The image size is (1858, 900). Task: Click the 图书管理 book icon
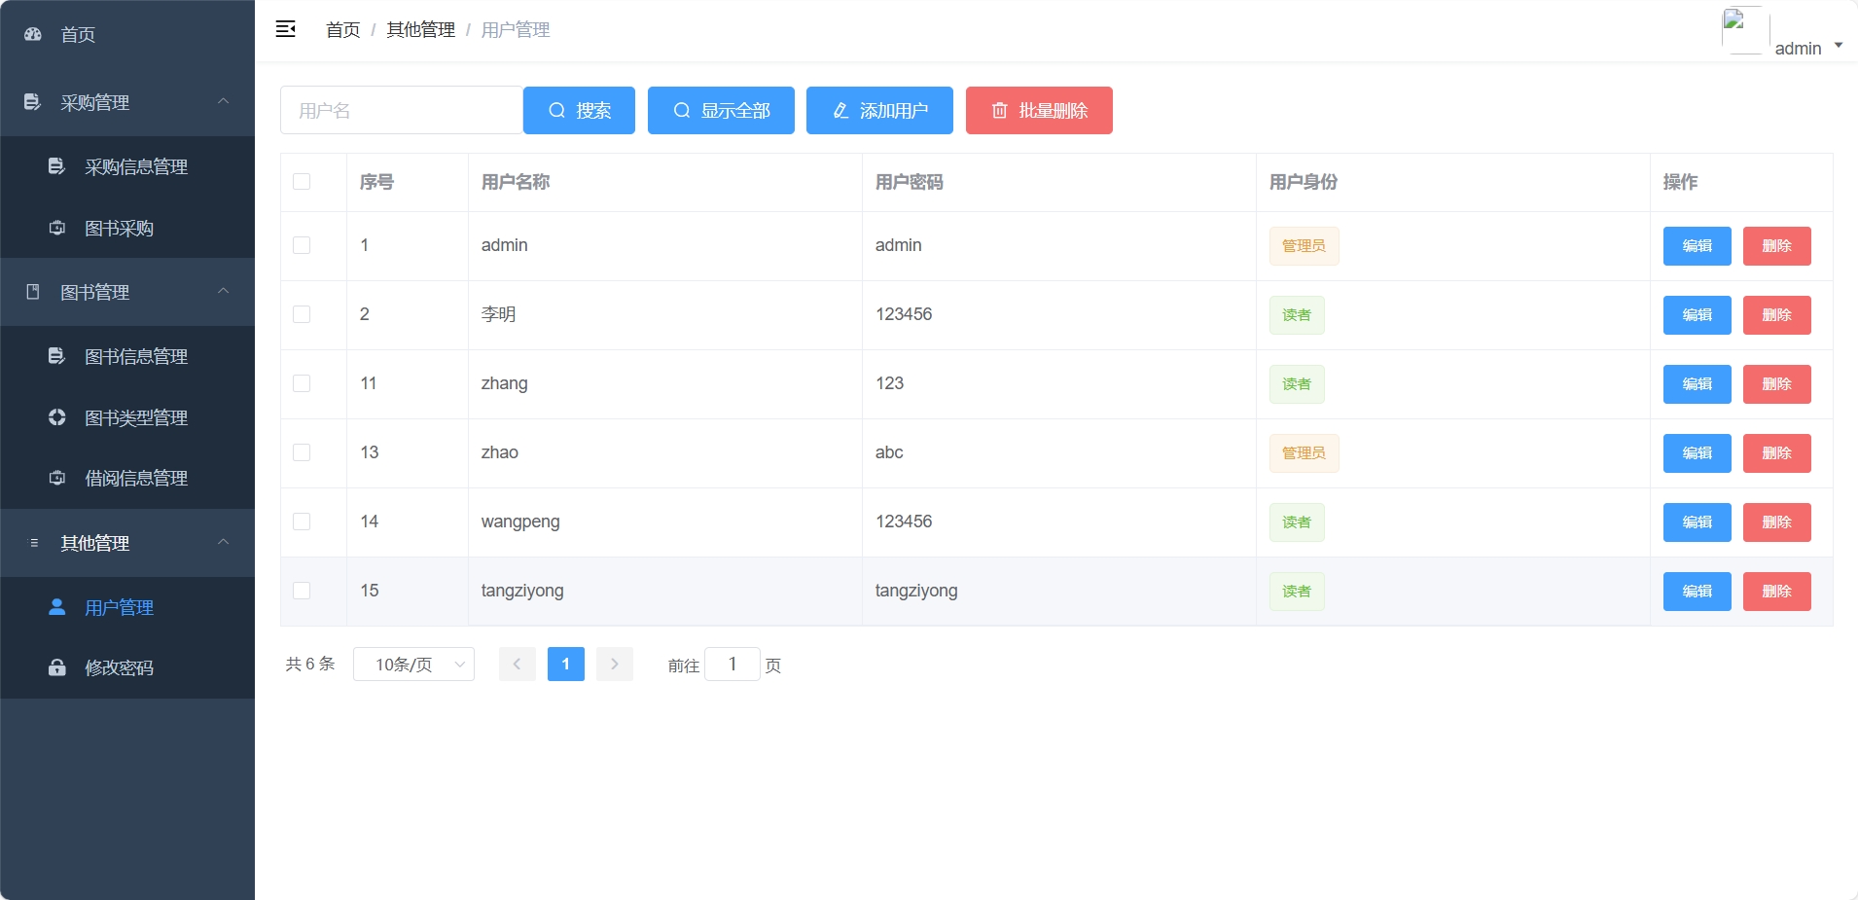pos(32,292)
